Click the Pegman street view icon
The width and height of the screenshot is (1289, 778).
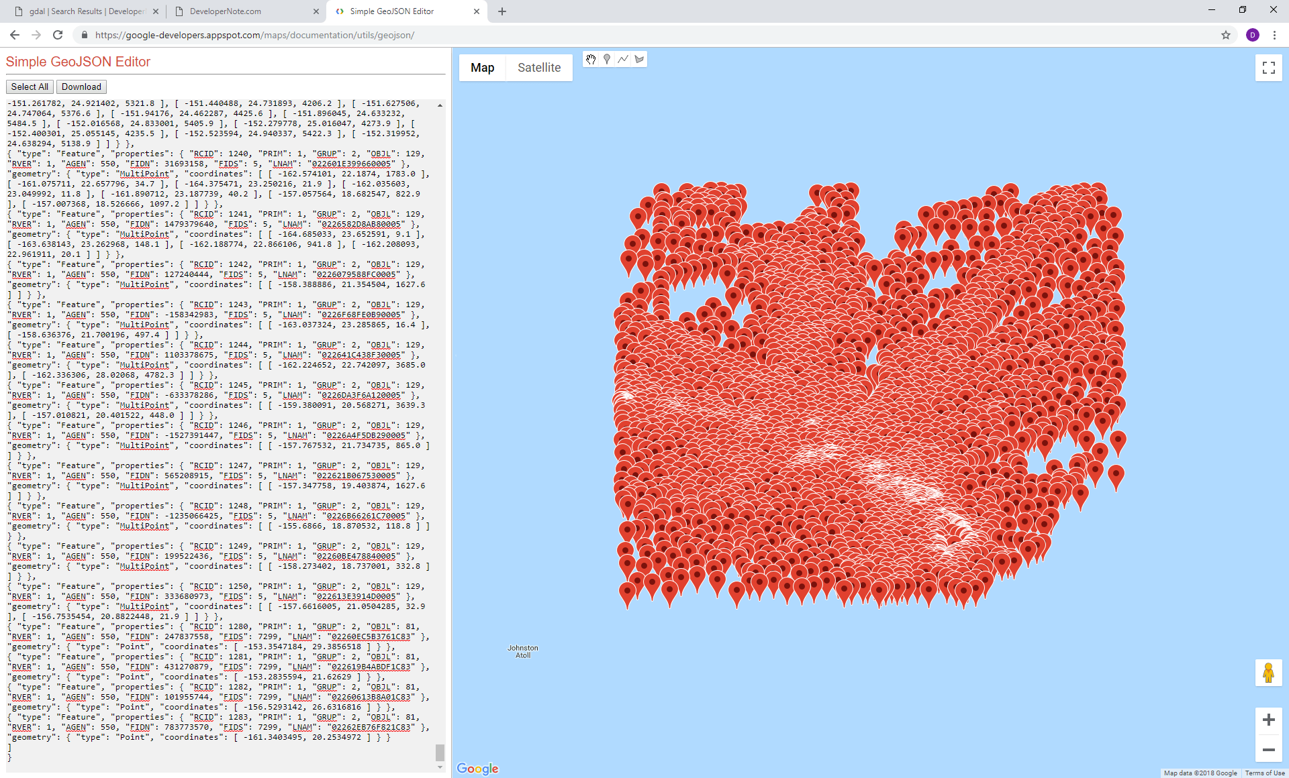tap(1268, 673)
